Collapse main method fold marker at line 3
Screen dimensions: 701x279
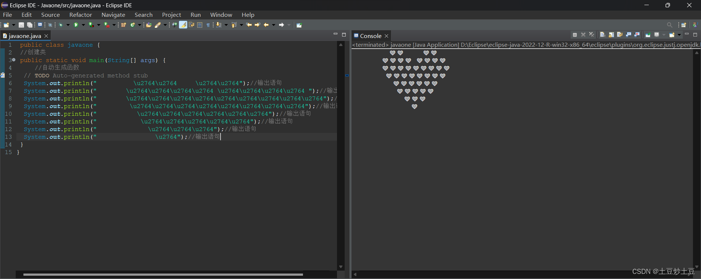tap(14, 60)
